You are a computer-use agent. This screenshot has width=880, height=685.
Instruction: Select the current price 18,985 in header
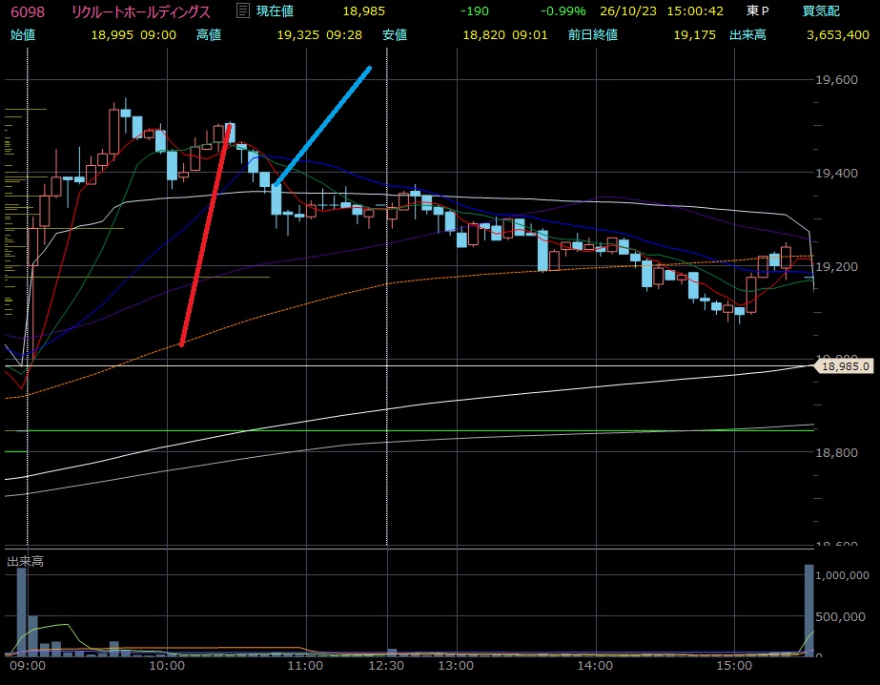click(x=363, y=11)
